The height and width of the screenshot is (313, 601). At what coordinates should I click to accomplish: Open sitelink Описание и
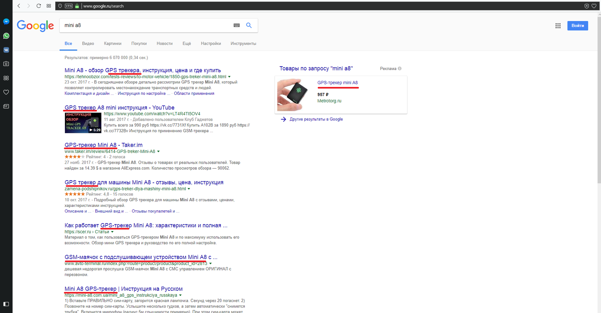pyautogui.click(x=78, y=211)
